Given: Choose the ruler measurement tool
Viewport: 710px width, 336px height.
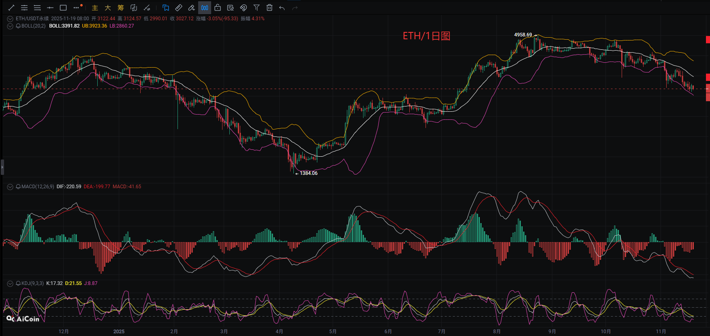Looking at the screenshot, I should 179,8.
